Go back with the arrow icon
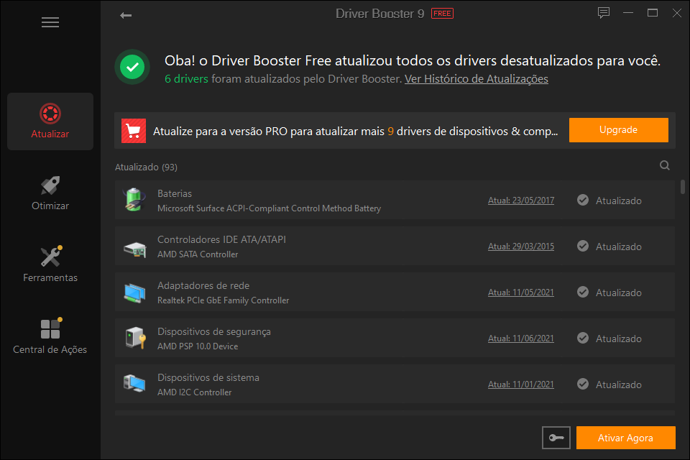Image resolution: width=690 pixels, height=460 pixels. point(125,15)
